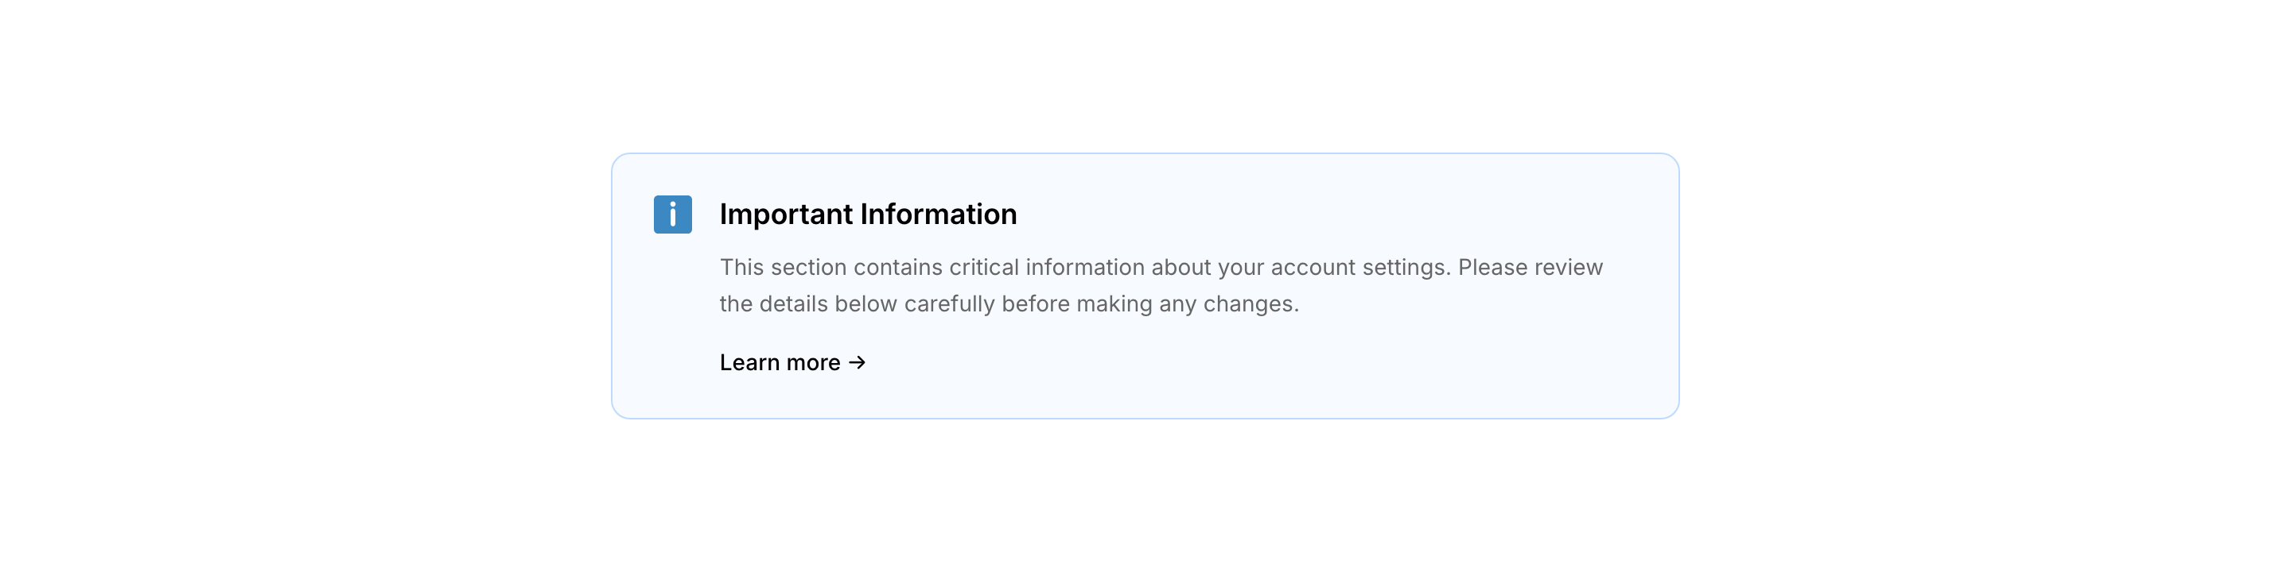Screen dimensions: 2291x572
Task: Click the word "carefully" in the description
Action: pos(949,303)
